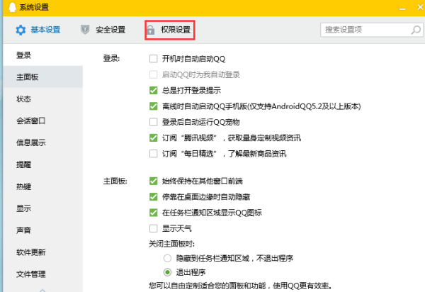Click the lock icon for permission settings
Screen dimensions: 425x292
click(151, 30)
